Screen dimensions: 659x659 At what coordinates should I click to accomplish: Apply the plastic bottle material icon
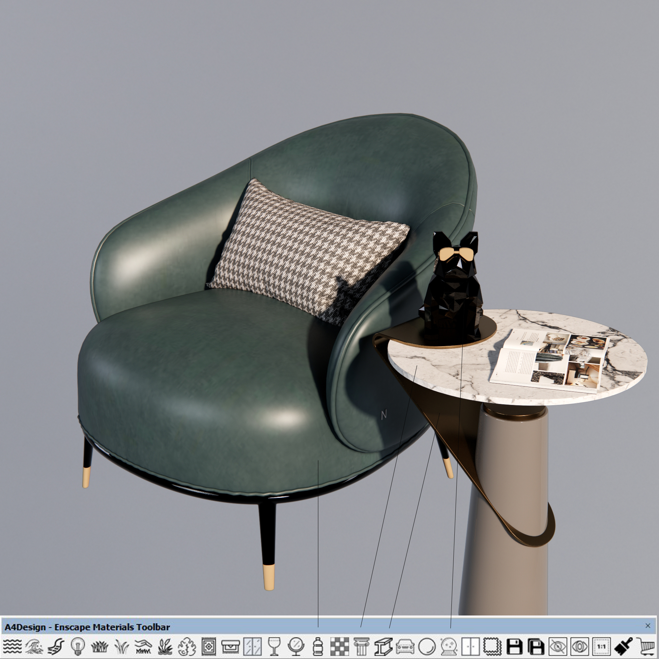[x=318, y=646]
